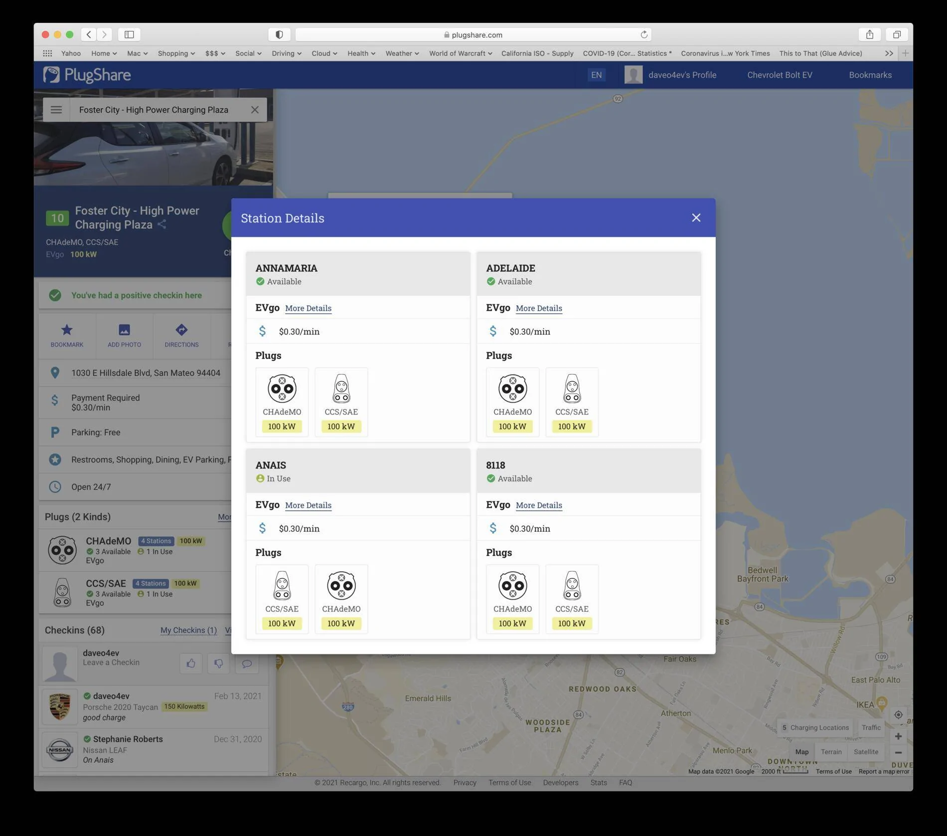The height and width of the screenshot is (836, 947).
Task: Open the Shopping bookmarks dropdown
Action: (x=176, y=53)
